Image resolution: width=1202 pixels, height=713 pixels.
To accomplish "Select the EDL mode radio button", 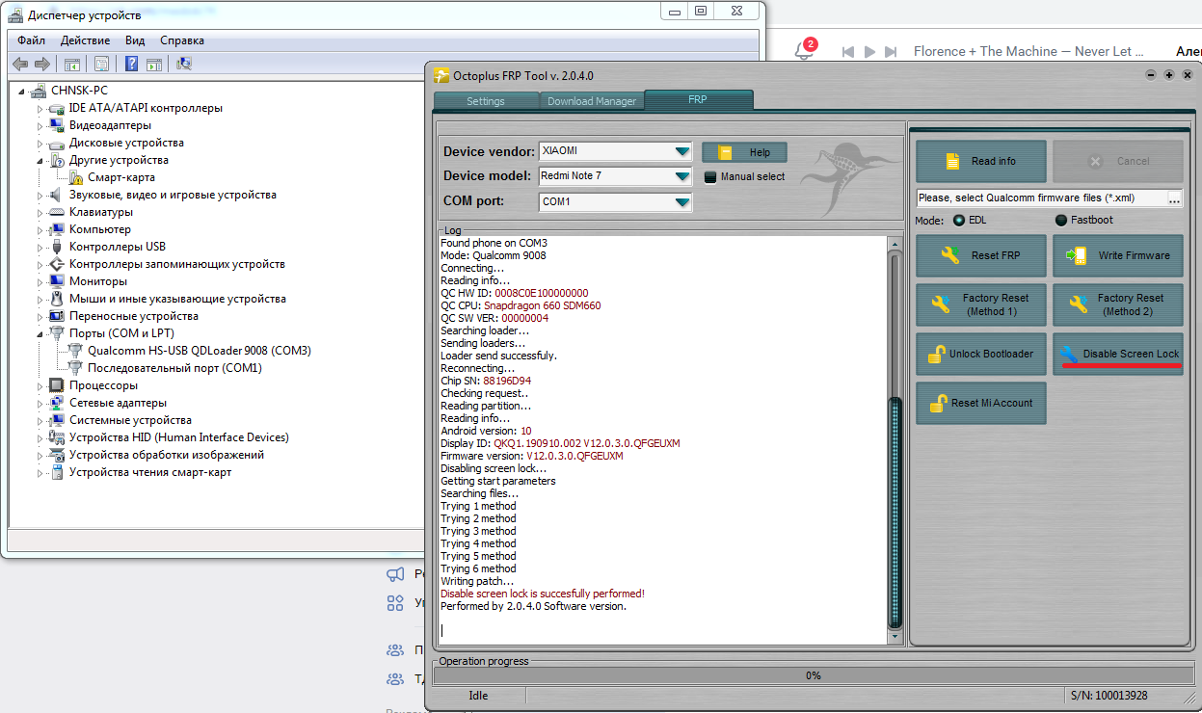I will pos(959,221).
